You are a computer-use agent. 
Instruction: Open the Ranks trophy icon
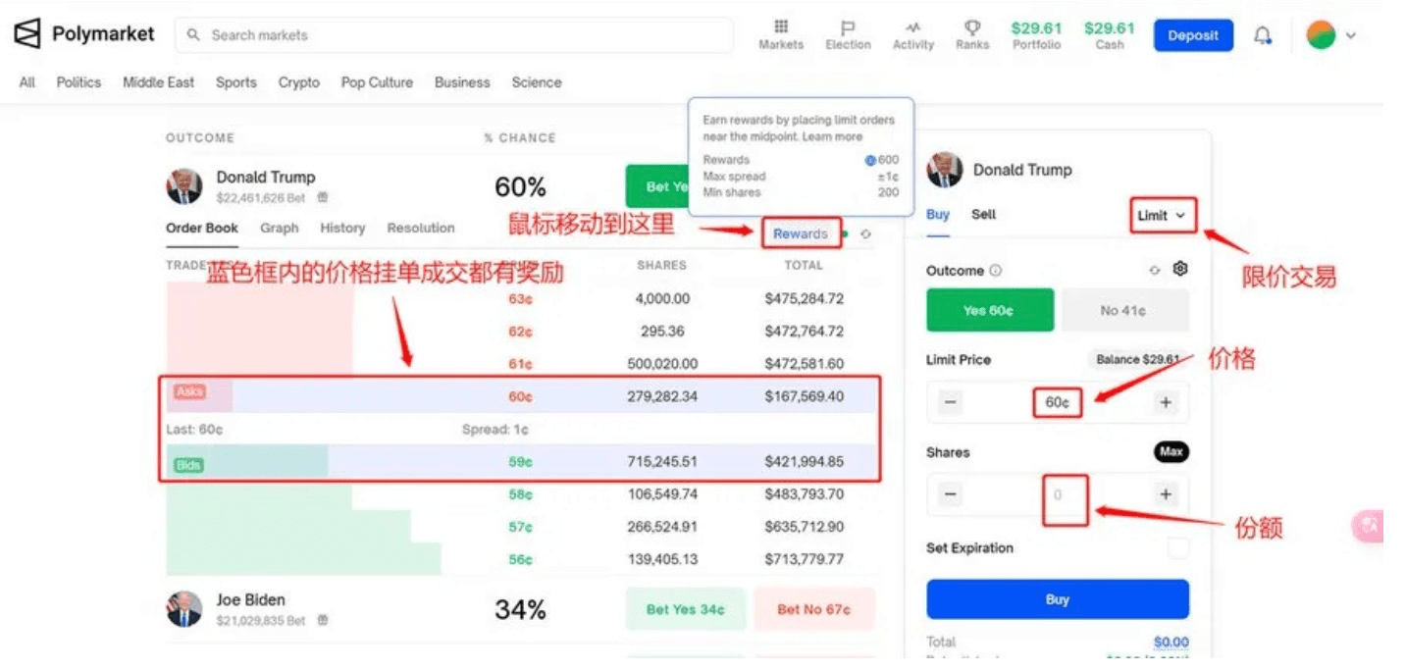pos(972,26)
